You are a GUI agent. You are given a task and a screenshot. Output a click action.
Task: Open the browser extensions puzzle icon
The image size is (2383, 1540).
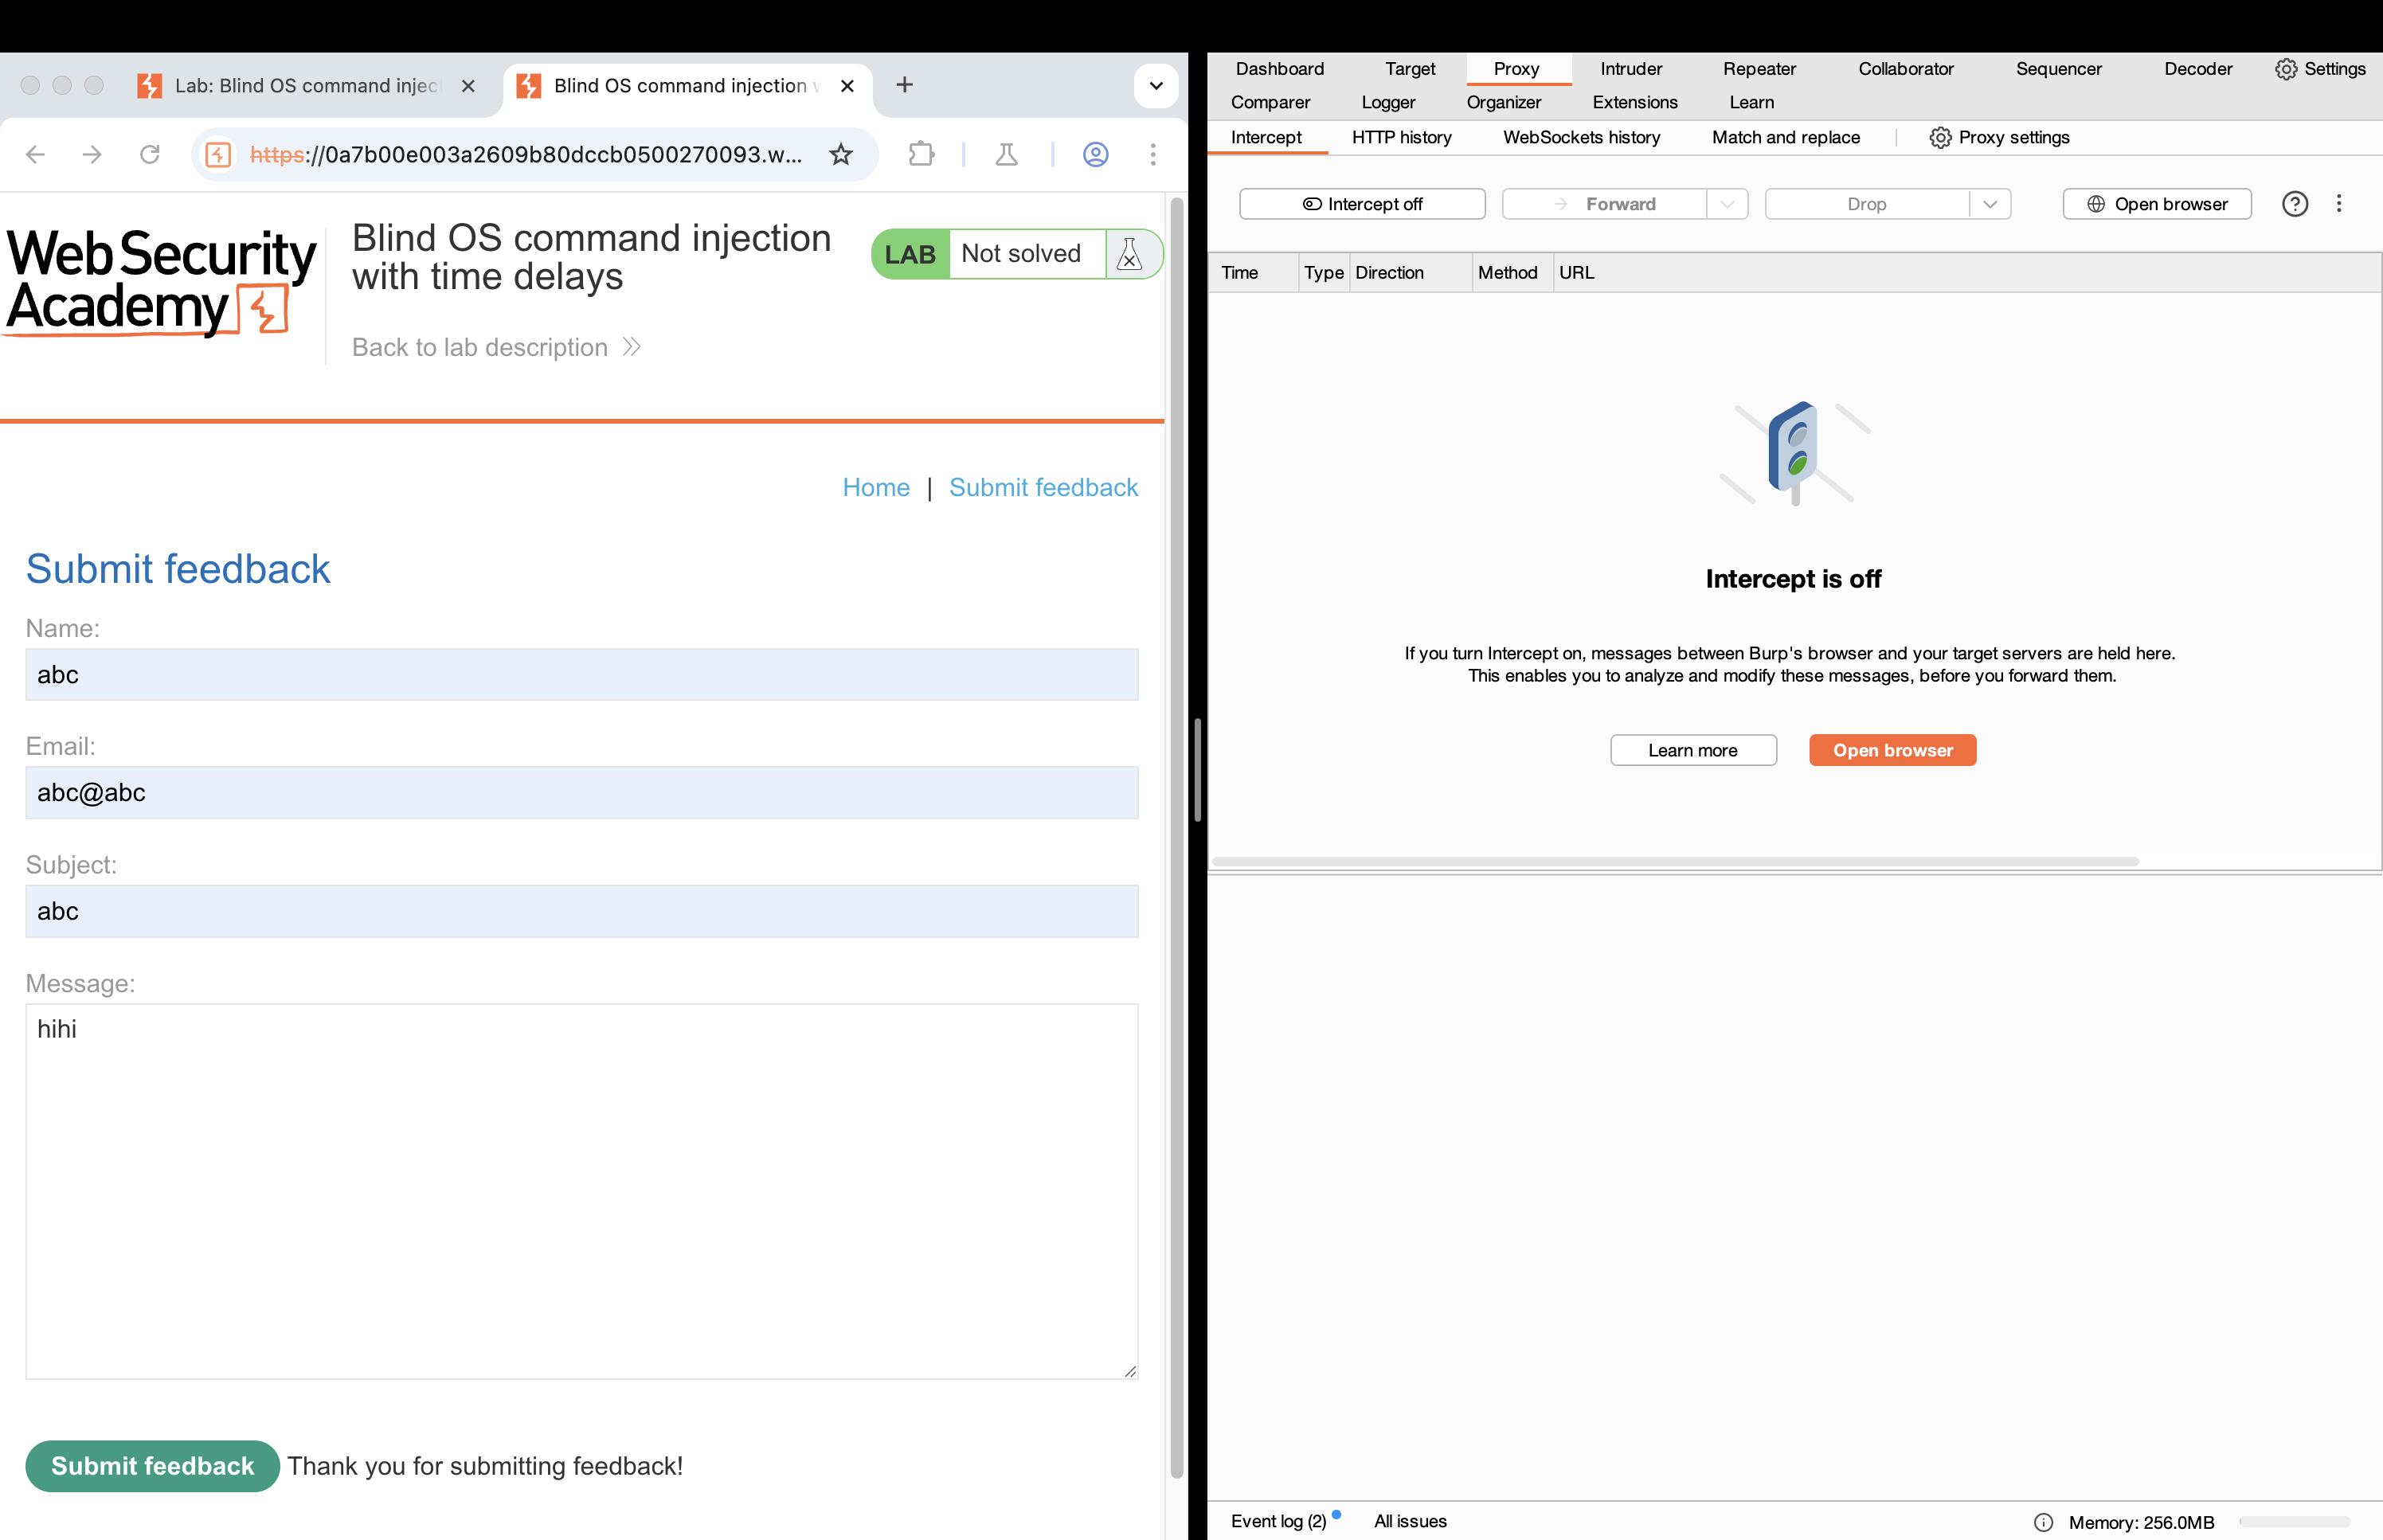coord(921,154)
